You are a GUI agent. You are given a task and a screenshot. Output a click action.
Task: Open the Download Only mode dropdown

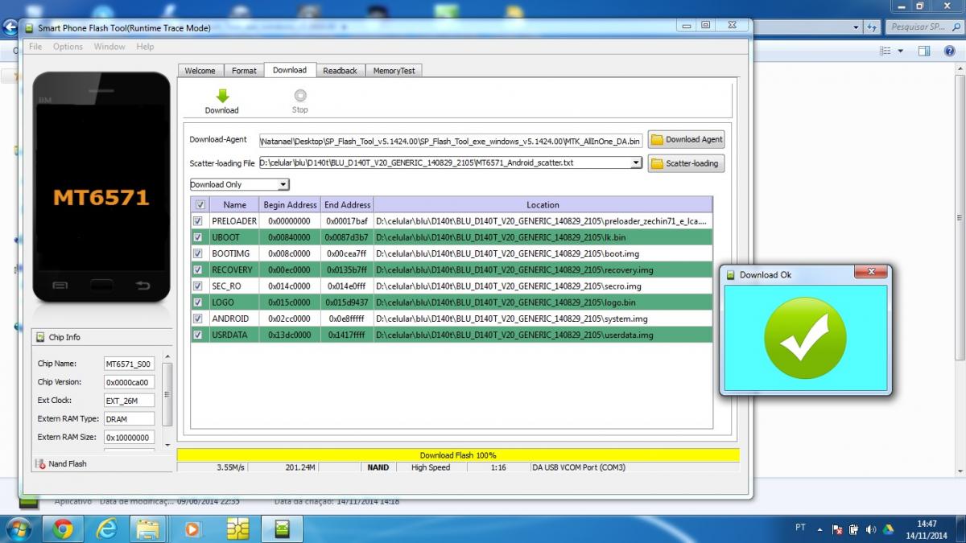tap(282, 185)
